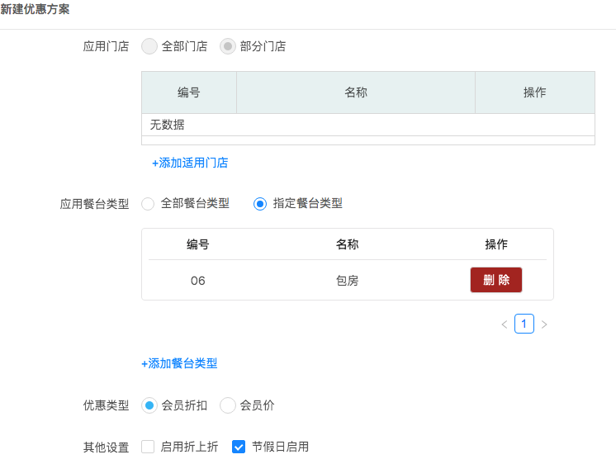
Task: Click 编号 header in the store table
Action: (189, 92)
